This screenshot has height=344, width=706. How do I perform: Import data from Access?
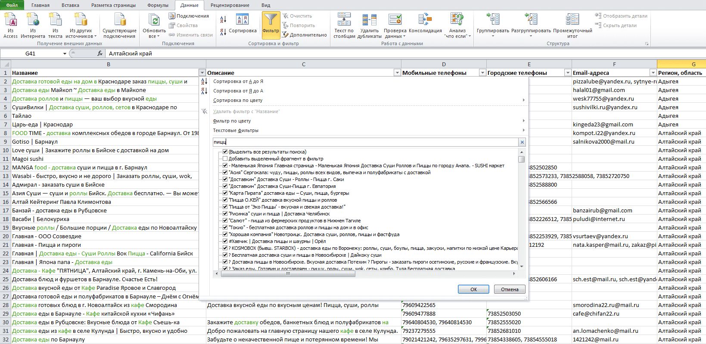coord(10,25)
